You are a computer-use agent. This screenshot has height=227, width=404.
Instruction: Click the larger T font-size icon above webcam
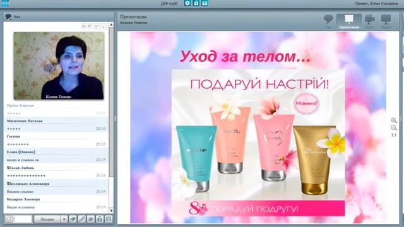click(97, 26)
